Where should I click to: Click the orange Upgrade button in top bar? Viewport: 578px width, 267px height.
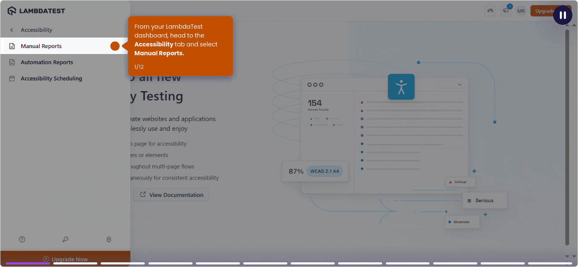(x=543, y=11)
